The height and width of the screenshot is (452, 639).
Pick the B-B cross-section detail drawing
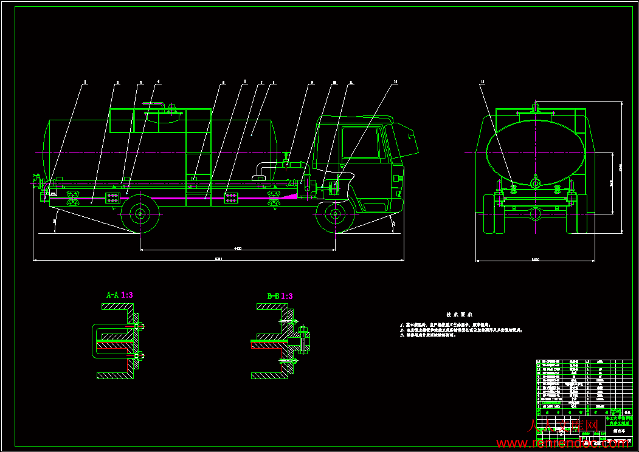(x=281, y=341)
